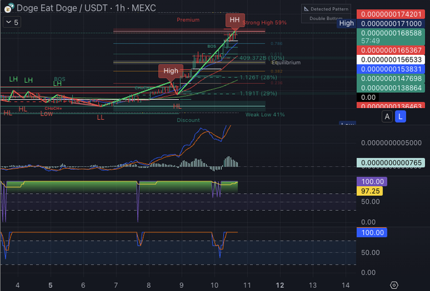Click green price tag 0.0000000147698
The width and height of the screenshot is (430, 291).
coord(391,78)
